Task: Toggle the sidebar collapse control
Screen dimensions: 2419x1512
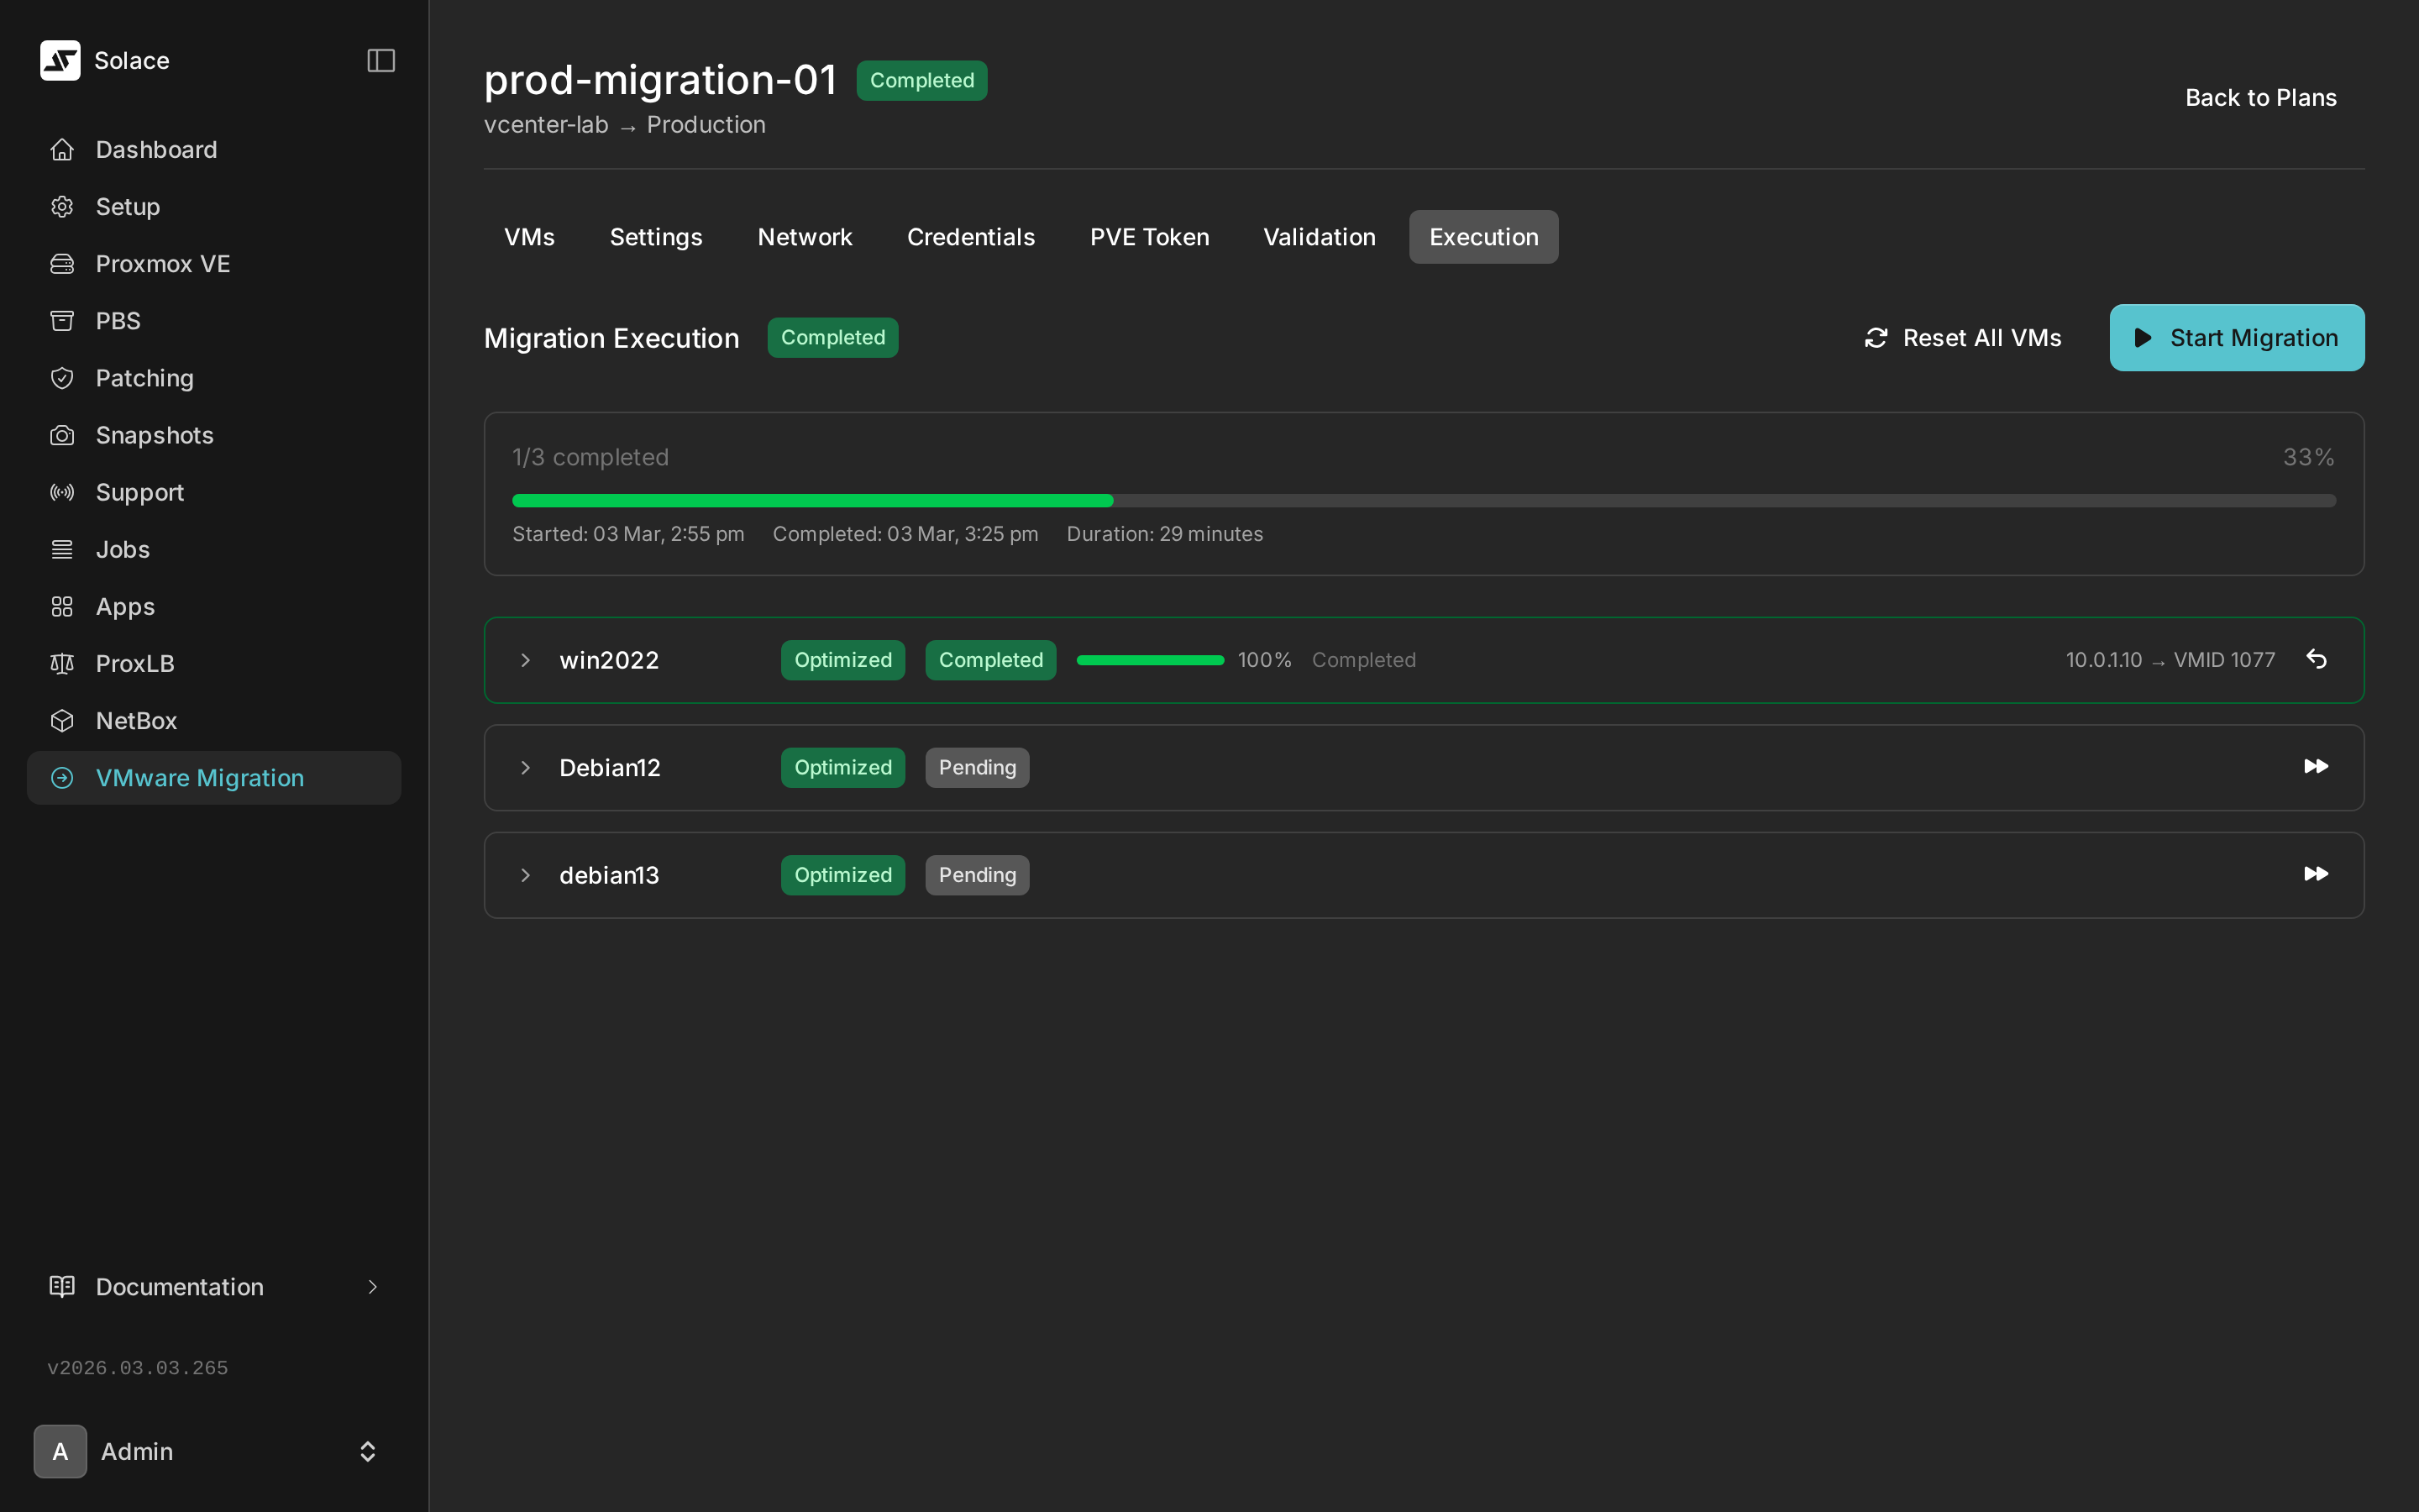Action: coord(380,60)
